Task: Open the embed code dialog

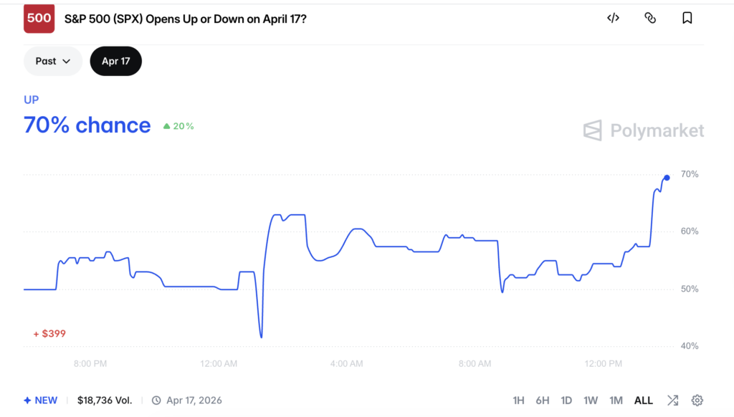Action: pos(613,18)
